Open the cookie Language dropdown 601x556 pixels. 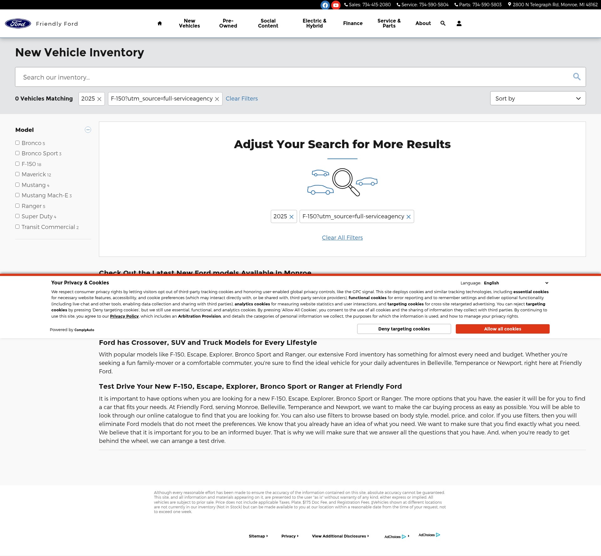(516, 283)
